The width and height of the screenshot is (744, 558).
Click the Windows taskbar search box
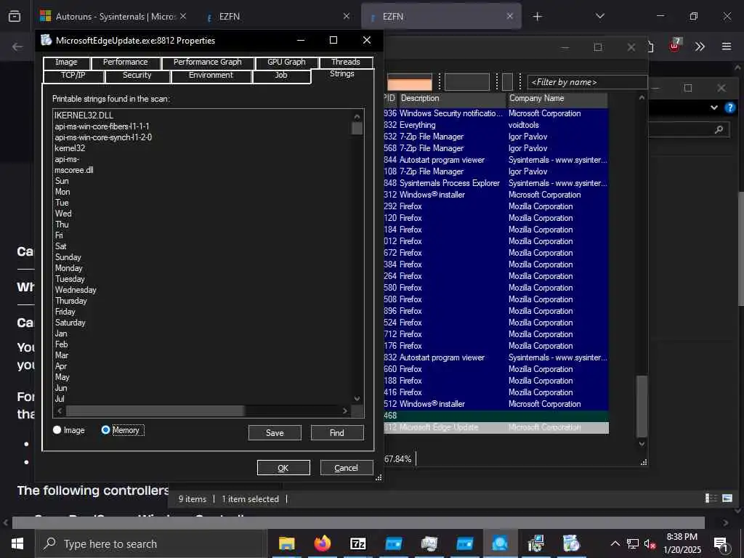point(150,543)
